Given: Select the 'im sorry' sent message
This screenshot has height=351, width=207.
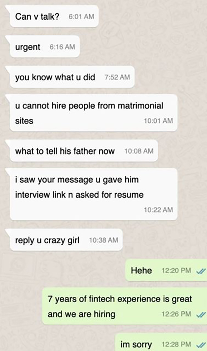Looking at the screenshot, I should 161,342.
